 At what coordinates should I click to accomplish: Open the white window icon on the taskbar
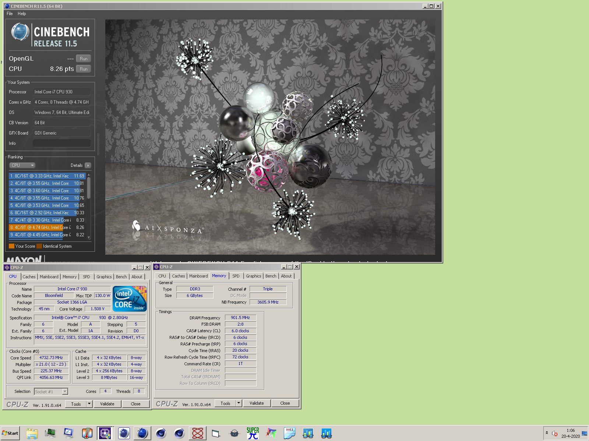tap(216, 433)
